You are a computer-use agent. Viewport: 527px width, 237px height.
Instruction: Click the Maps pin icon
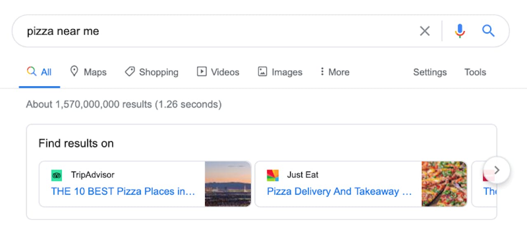click(74, 72)
